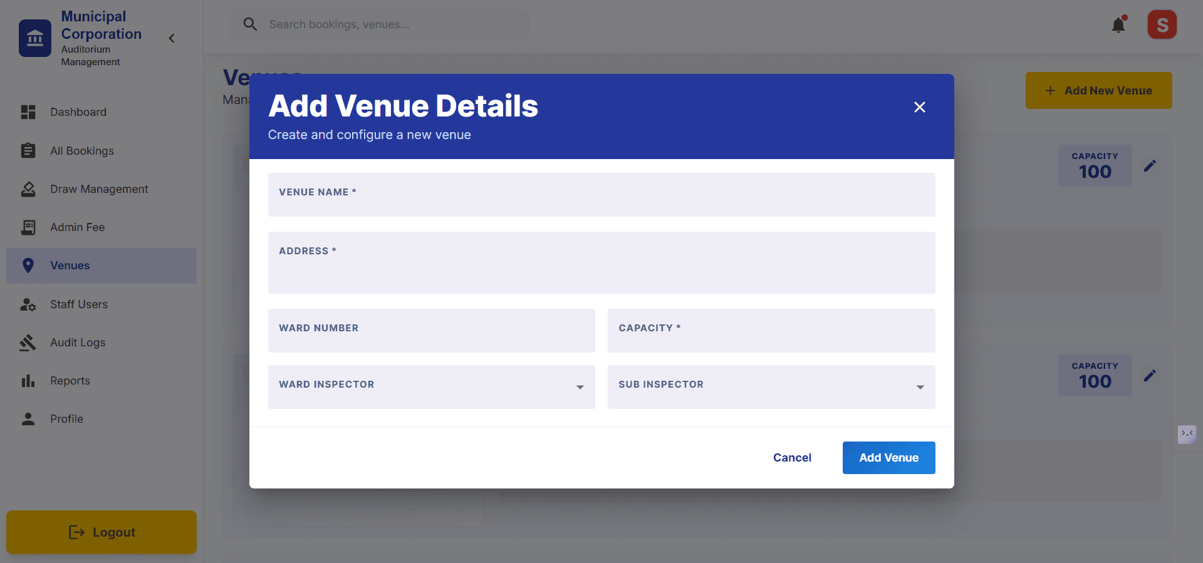This screenshot has height=563, width=1203.
Task: Click the Address text area
Action: 601,263
